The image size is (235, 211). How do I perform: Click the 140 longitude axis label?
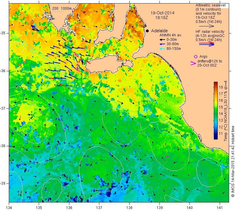(189, 208)
